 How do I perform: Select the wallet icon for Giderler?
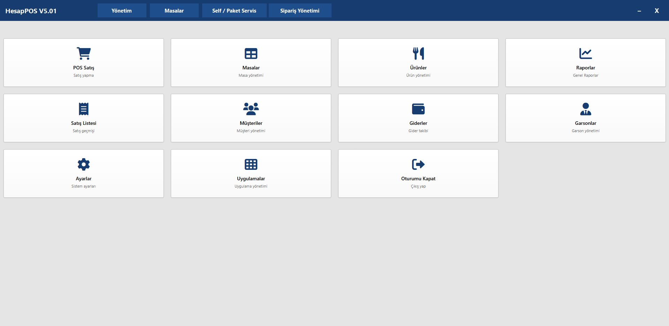point(418,109)
